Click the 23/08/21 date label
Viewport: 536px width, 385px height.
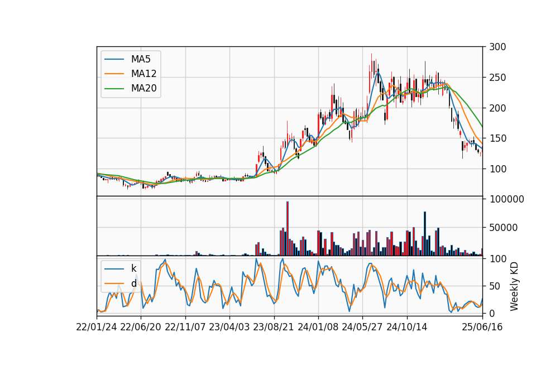coord(274,327)
